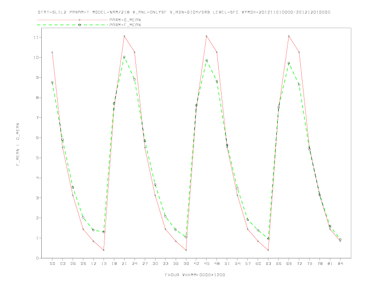Select the chart title line starting with STAT=SL1L2
The width and height of the screenshot is (371, 287).
184,12
